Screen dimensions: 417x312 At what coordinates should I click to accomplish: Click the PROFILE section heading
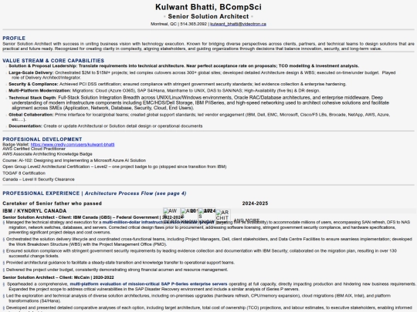(x=14, y=39)
